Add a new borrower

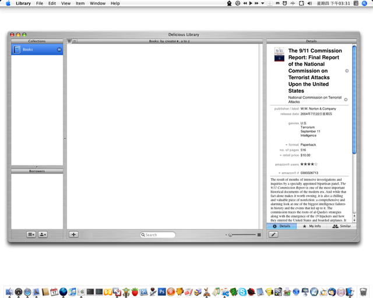tap(43, 235)
